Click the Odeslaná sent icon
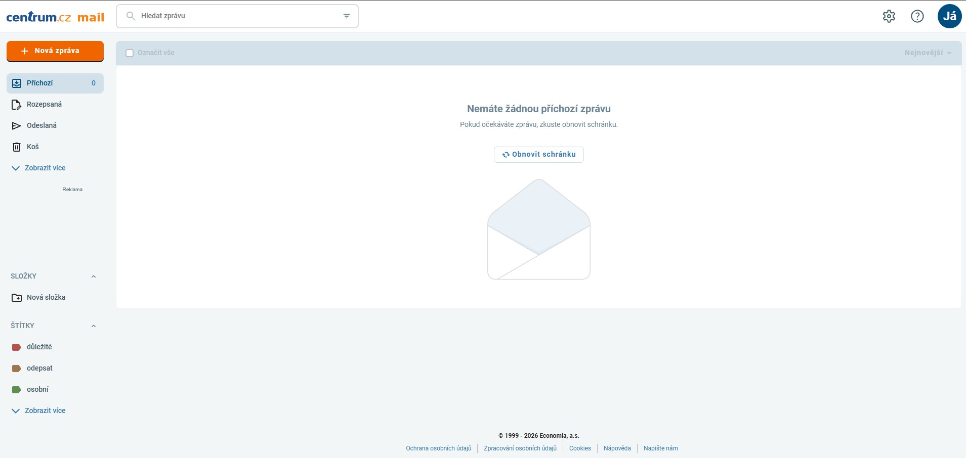This screenshot has width=966, height=458. (x=17, y=126)
